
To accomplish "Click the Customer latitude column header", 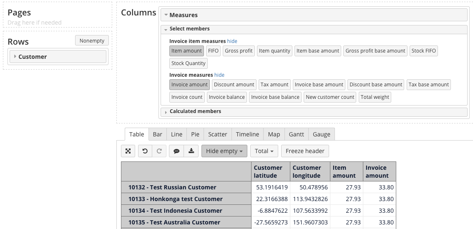I will [x=268, y=172].
